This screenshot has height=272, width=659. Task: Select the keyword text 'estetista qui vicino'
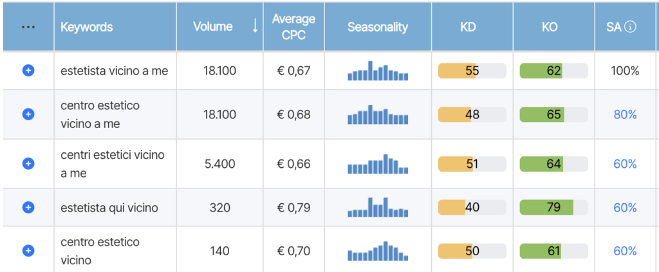109,208
